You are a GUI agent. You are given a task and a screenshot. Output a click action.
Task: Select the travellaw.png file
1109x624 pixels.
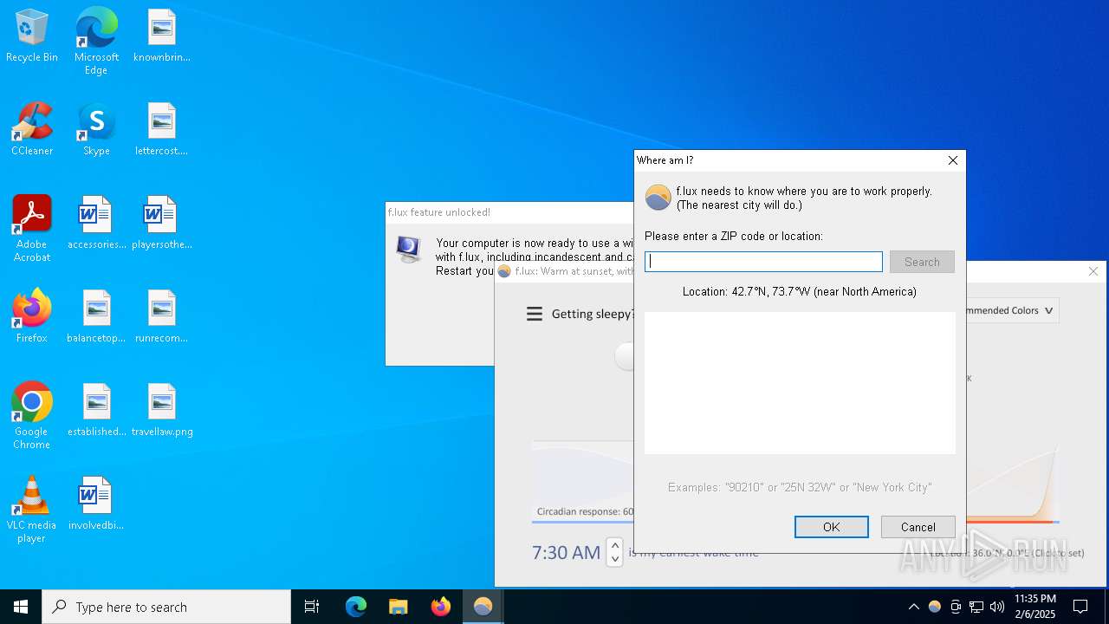point(161,411)
